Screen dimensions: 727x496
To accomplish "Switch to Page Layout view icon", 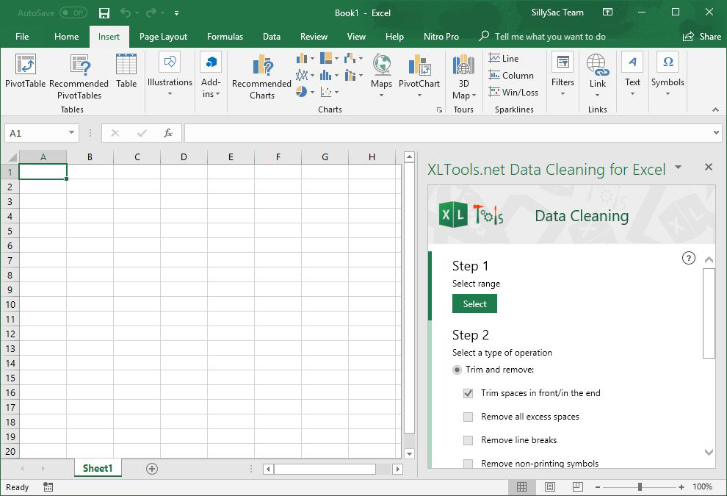I will (x=550, y=487).
